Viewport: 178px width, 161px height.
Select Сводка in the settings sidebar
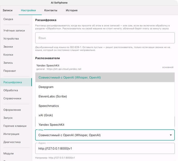point(16,19)
